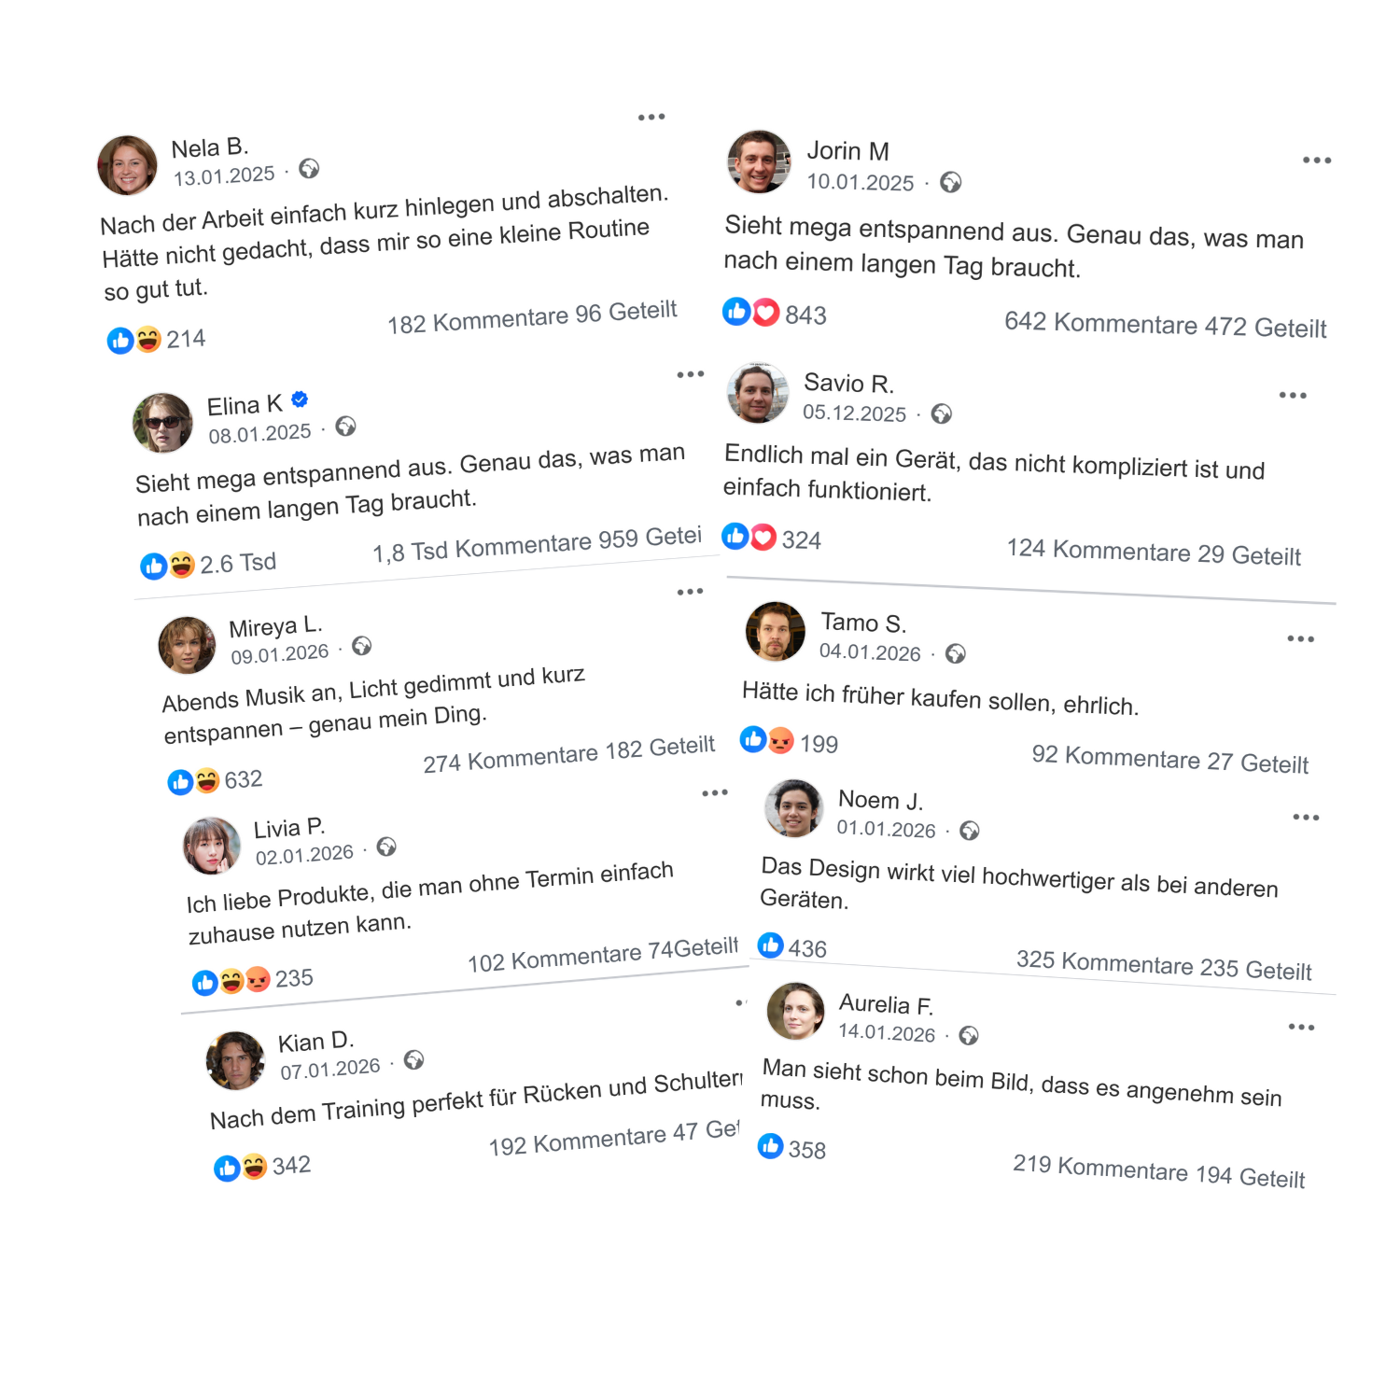Open the 642 Kommentare link on Jorin's post
1400x1400 pixels.
pyautogui.click(x=1100, y=323)
